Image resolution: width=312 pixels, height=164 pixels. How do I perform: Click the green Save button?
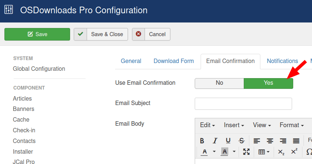point(37,34)
